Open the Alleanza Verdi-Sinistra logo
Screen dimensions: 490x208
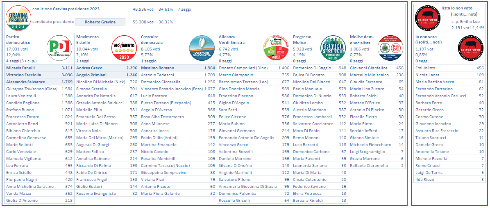click(276, 48)
